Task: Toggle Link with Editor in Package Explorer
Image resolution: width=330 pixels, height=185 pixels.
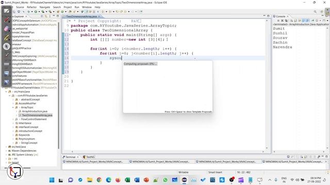Action: tap(46, 16)
